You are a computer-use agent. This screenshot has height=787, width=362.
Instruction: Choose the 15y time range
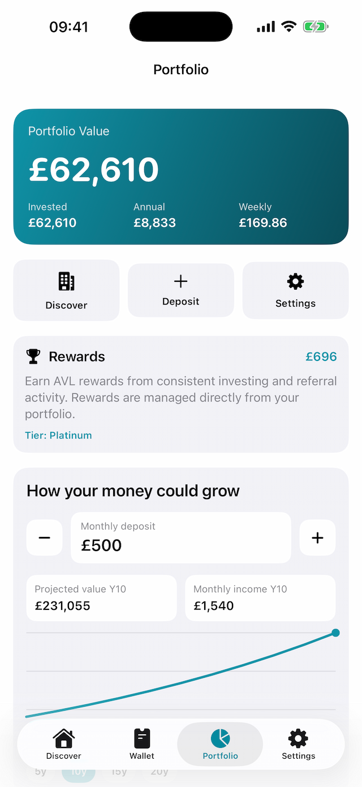coord(119,771)
